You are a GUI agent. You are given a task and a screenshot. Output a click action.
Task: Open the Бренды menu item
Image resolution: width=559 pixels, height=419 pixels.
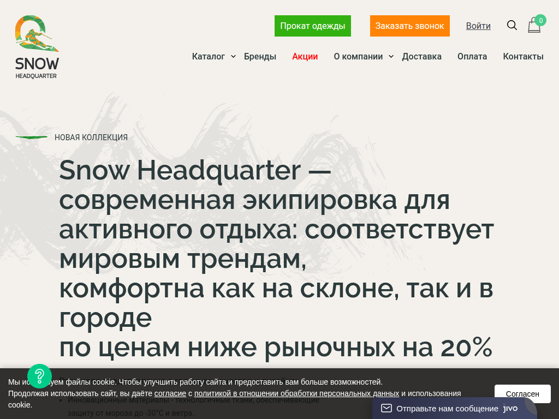pyautogui.click(x=260, y=56)
